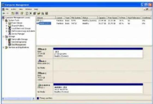Open Device Manager from the tree
Screen dimensions: 153x104
[x=18, y=34]
